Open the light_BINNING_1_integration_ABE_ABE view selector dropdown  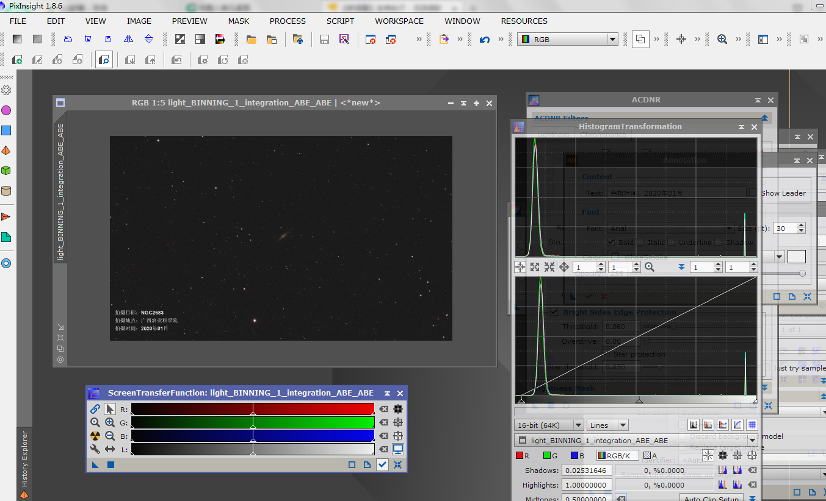637,440
